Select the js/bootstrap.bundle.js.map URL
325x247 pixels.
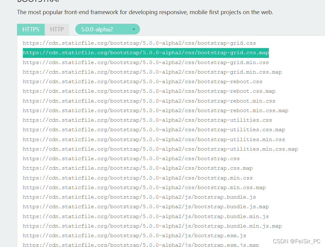(146, 207)
